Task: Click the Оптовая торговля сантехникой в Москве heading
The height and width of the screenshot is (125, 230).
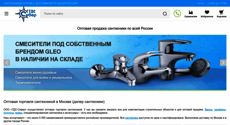Action: point(54,102)
